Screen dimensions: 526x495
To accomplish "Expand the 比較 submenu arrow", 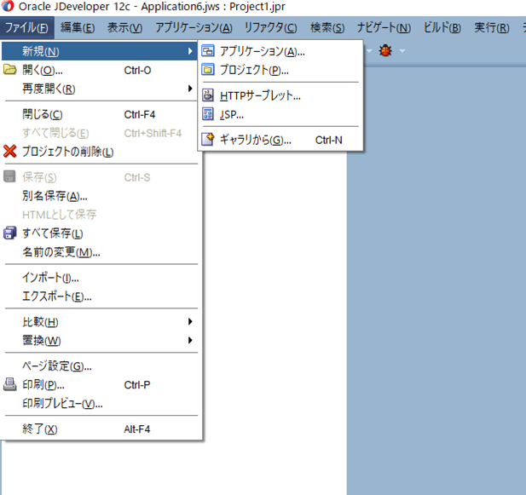I will tap(190, 322).
